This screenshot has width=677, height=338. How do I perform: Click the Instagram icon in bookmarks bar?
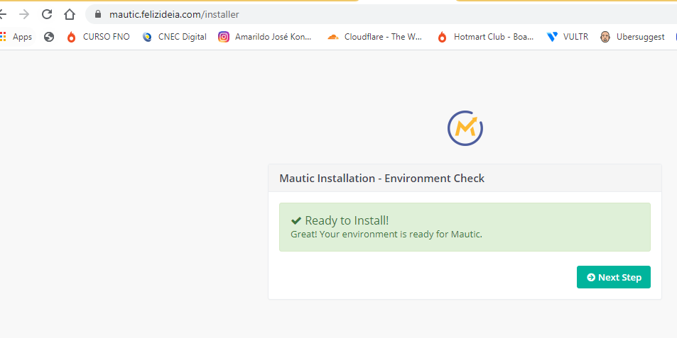pyautogui.click(x=224, y=37)
